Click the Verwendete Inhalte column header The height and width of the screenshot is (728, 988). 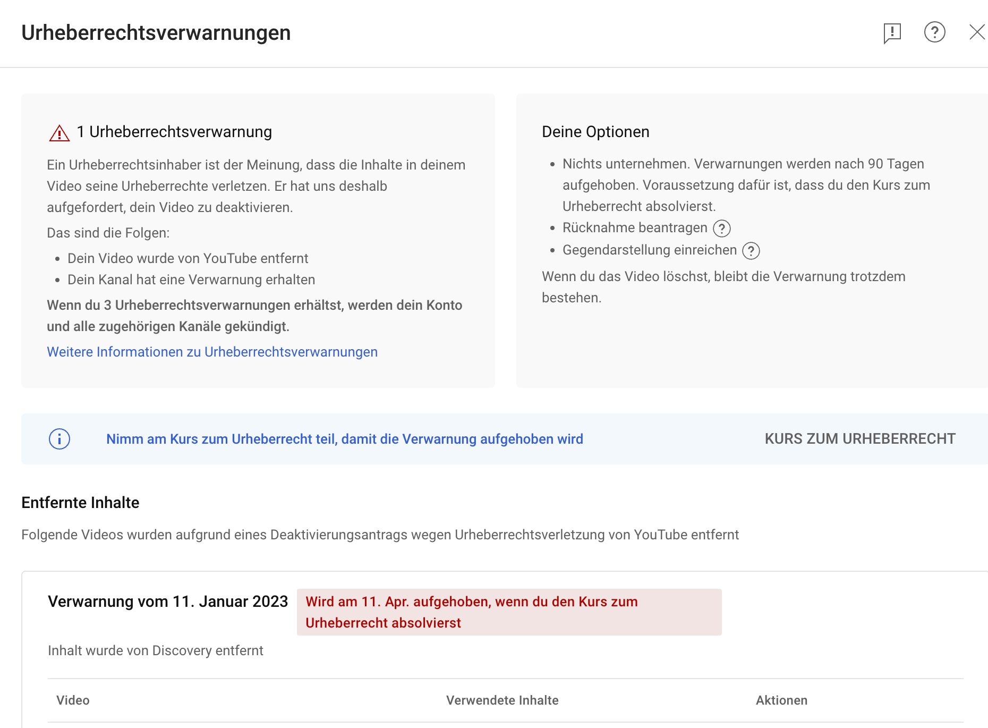[x=502, y=700]
